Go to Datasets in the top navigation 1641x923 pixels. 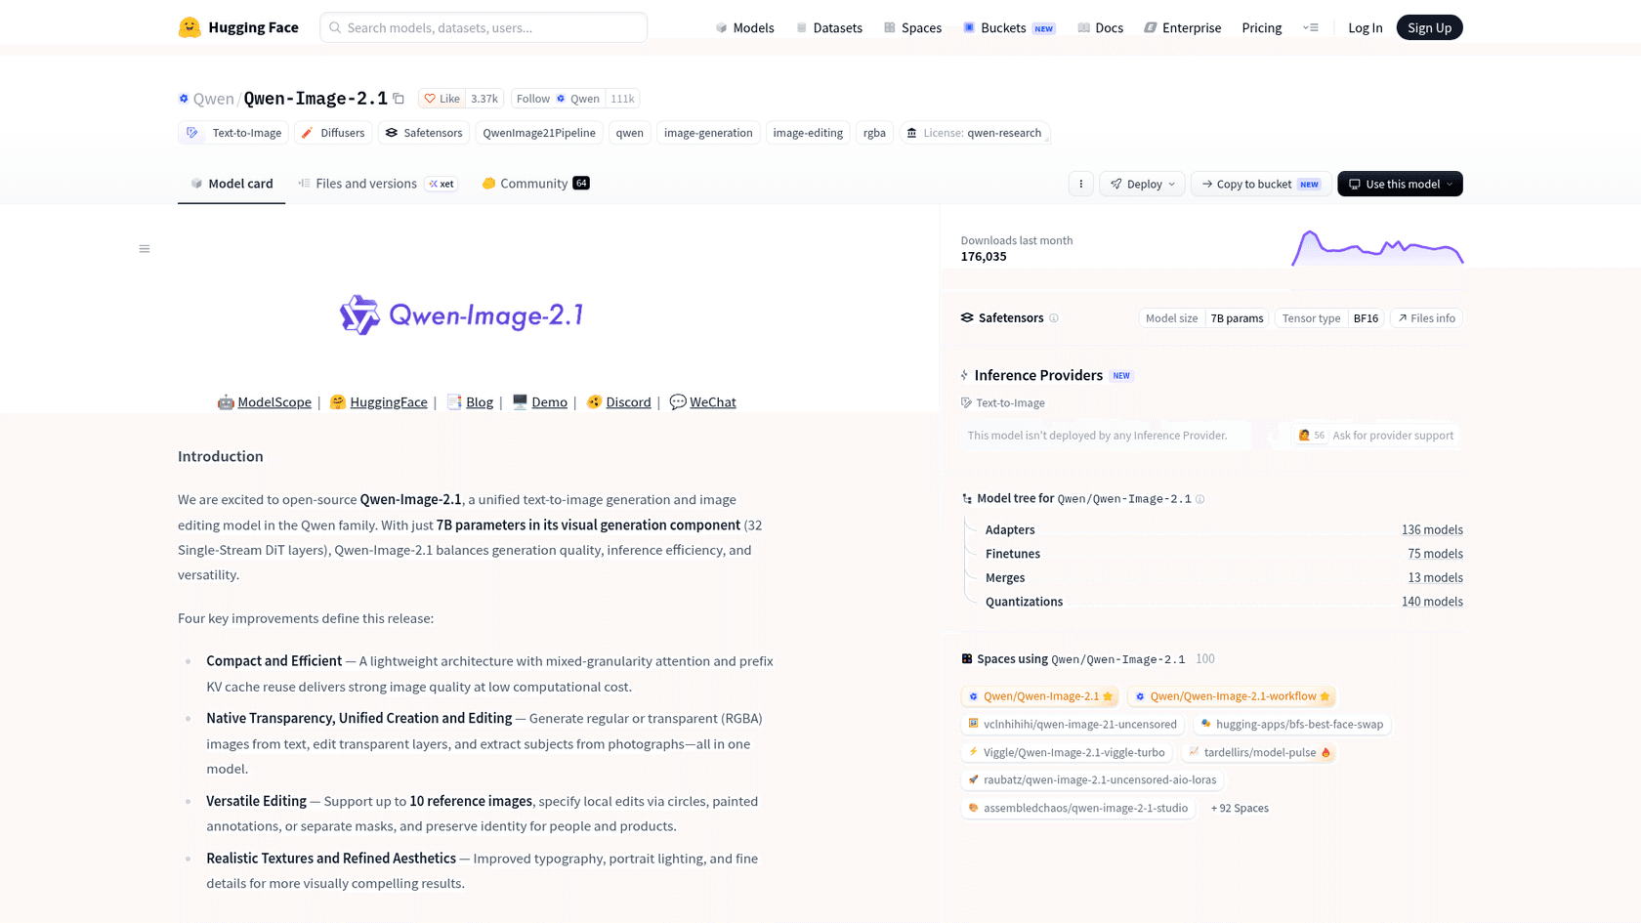click(x=829, y=27)
